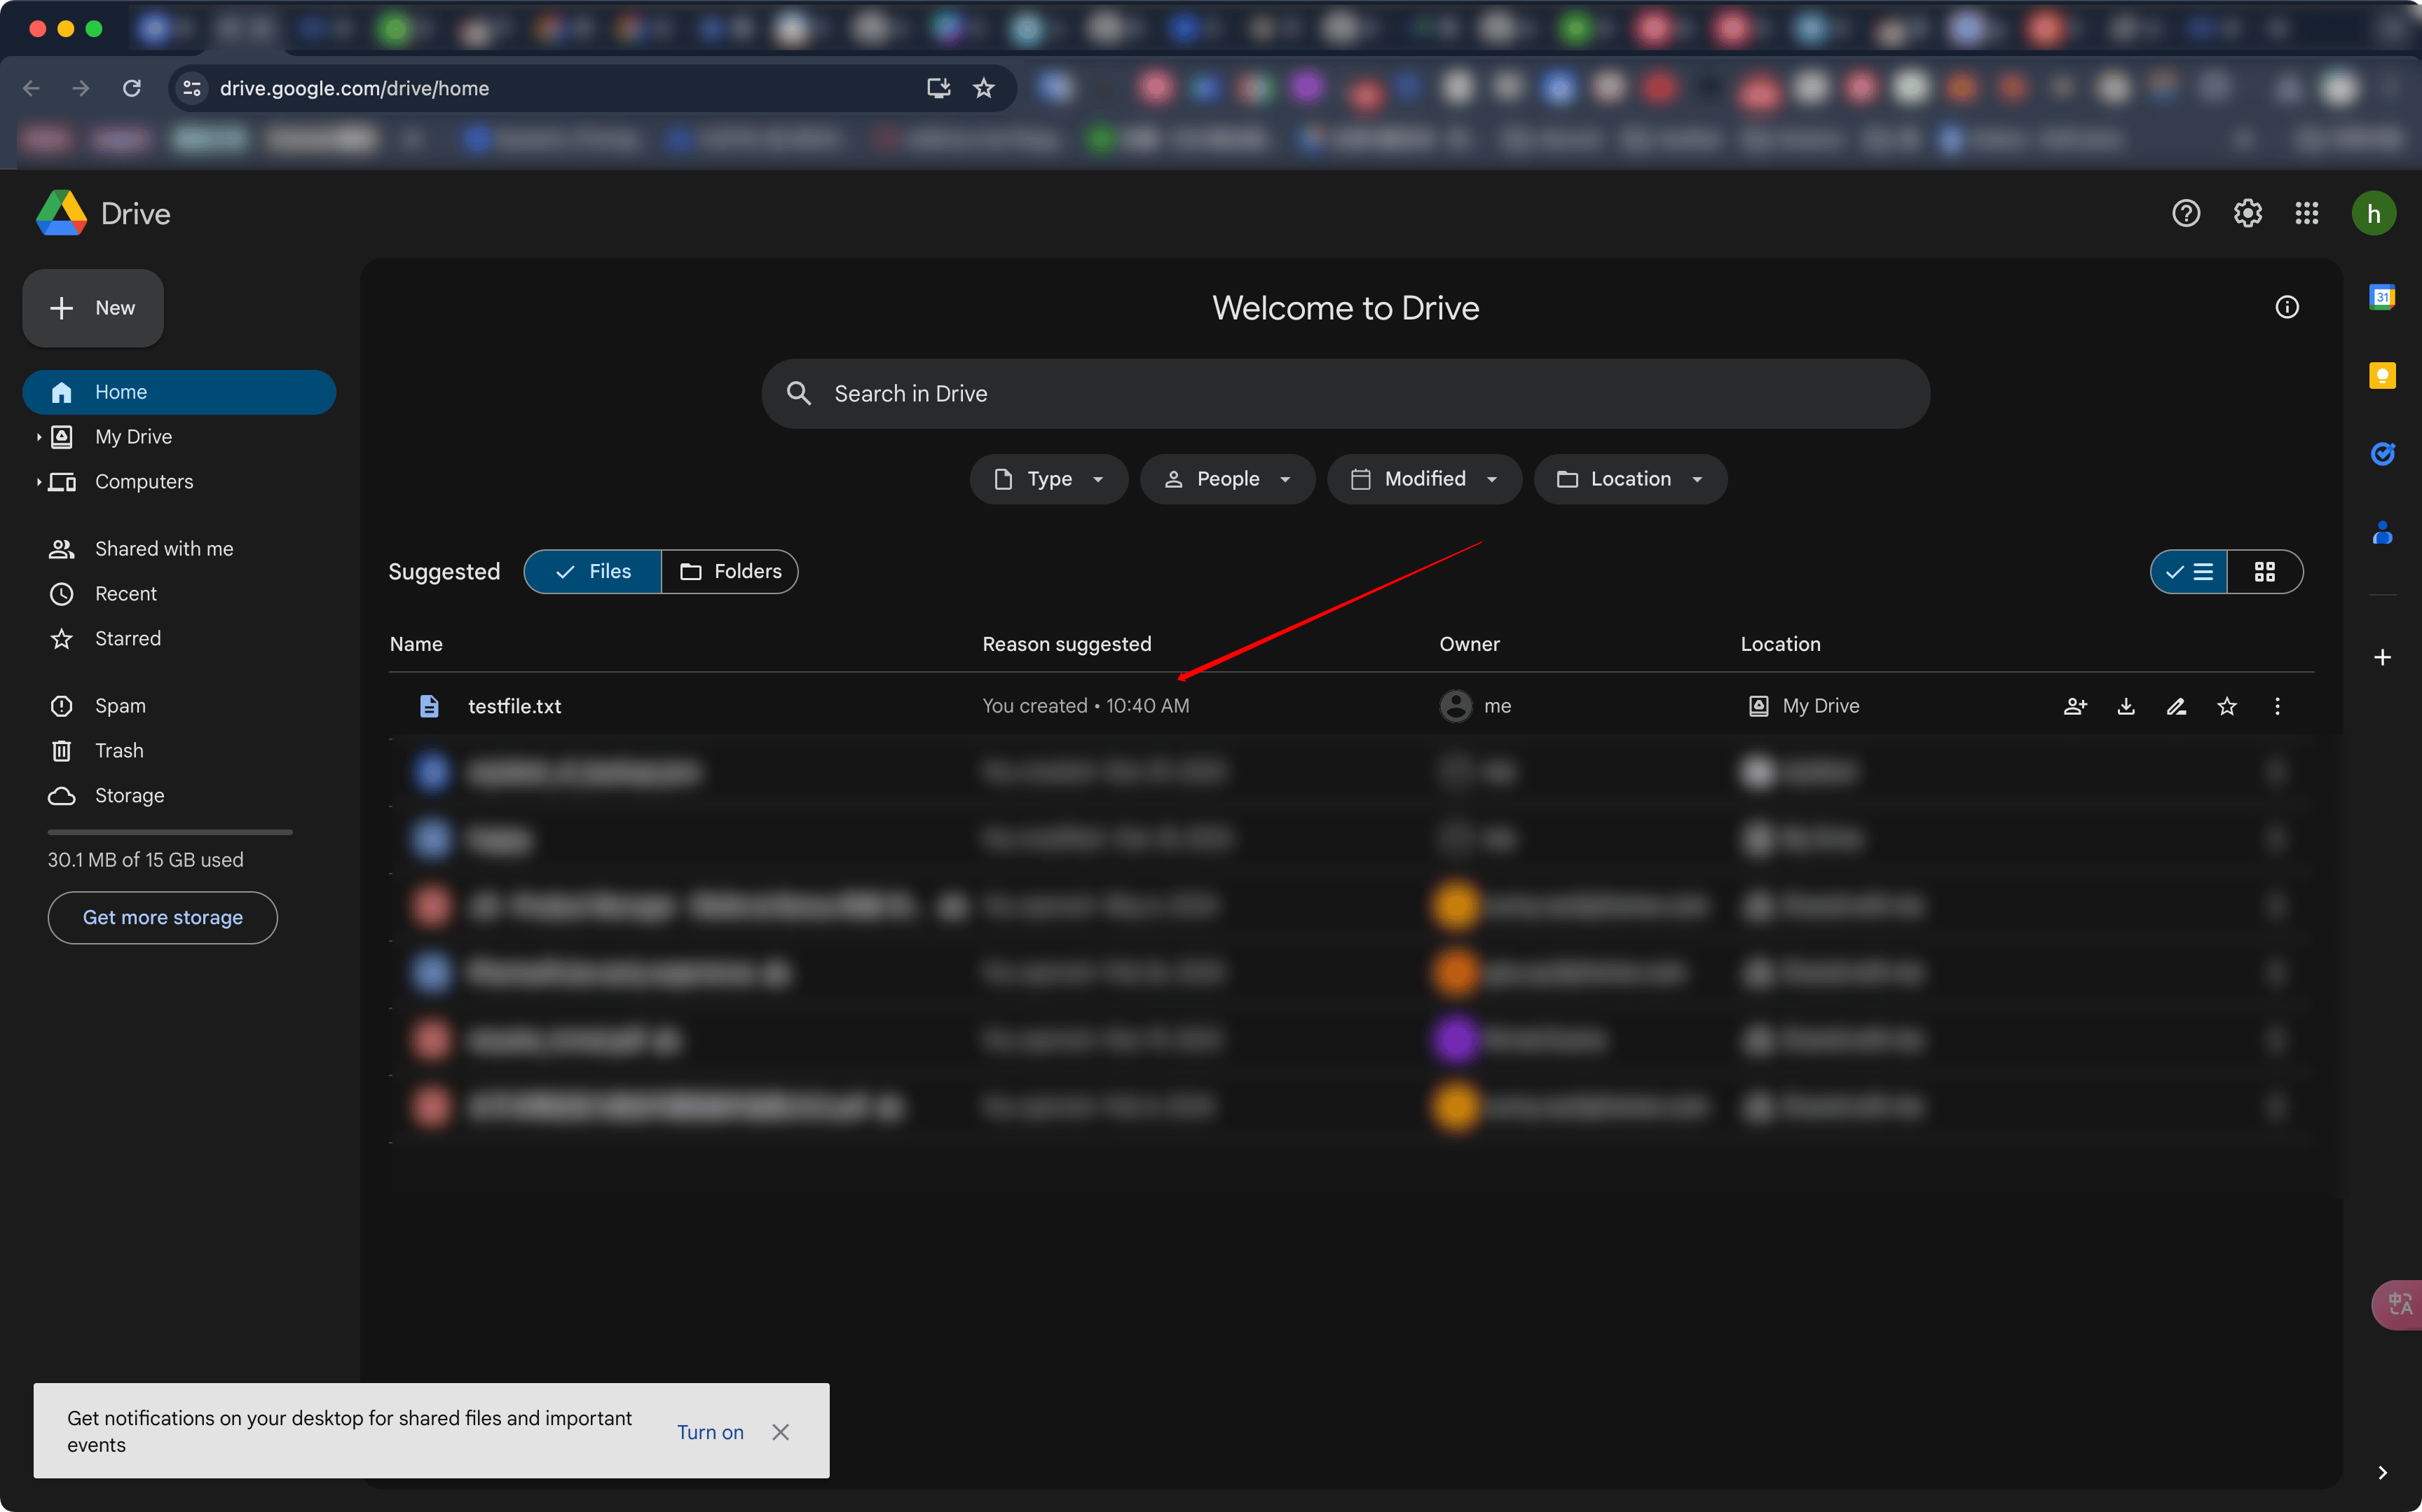Viewport: 2422px width, 1512px height.
Task: Click Get more storage
Action: coord(163,917)
